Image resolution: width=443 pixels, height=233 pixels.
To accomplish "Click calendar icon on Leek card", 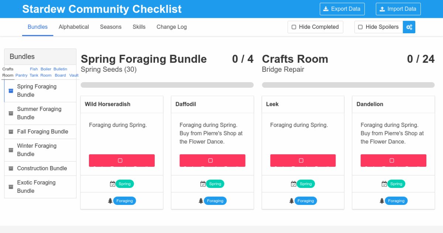I will [293, 184].
